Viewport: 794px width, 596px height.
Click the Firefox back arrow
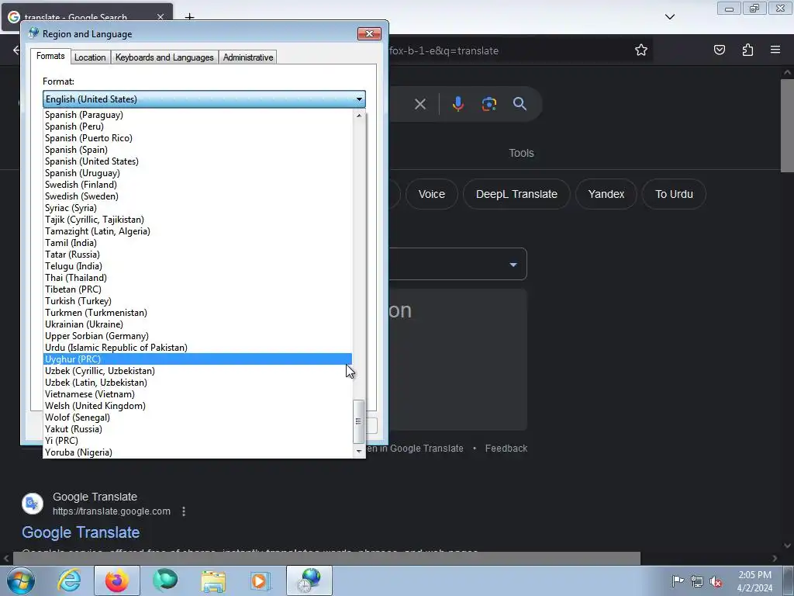(16, 50)
